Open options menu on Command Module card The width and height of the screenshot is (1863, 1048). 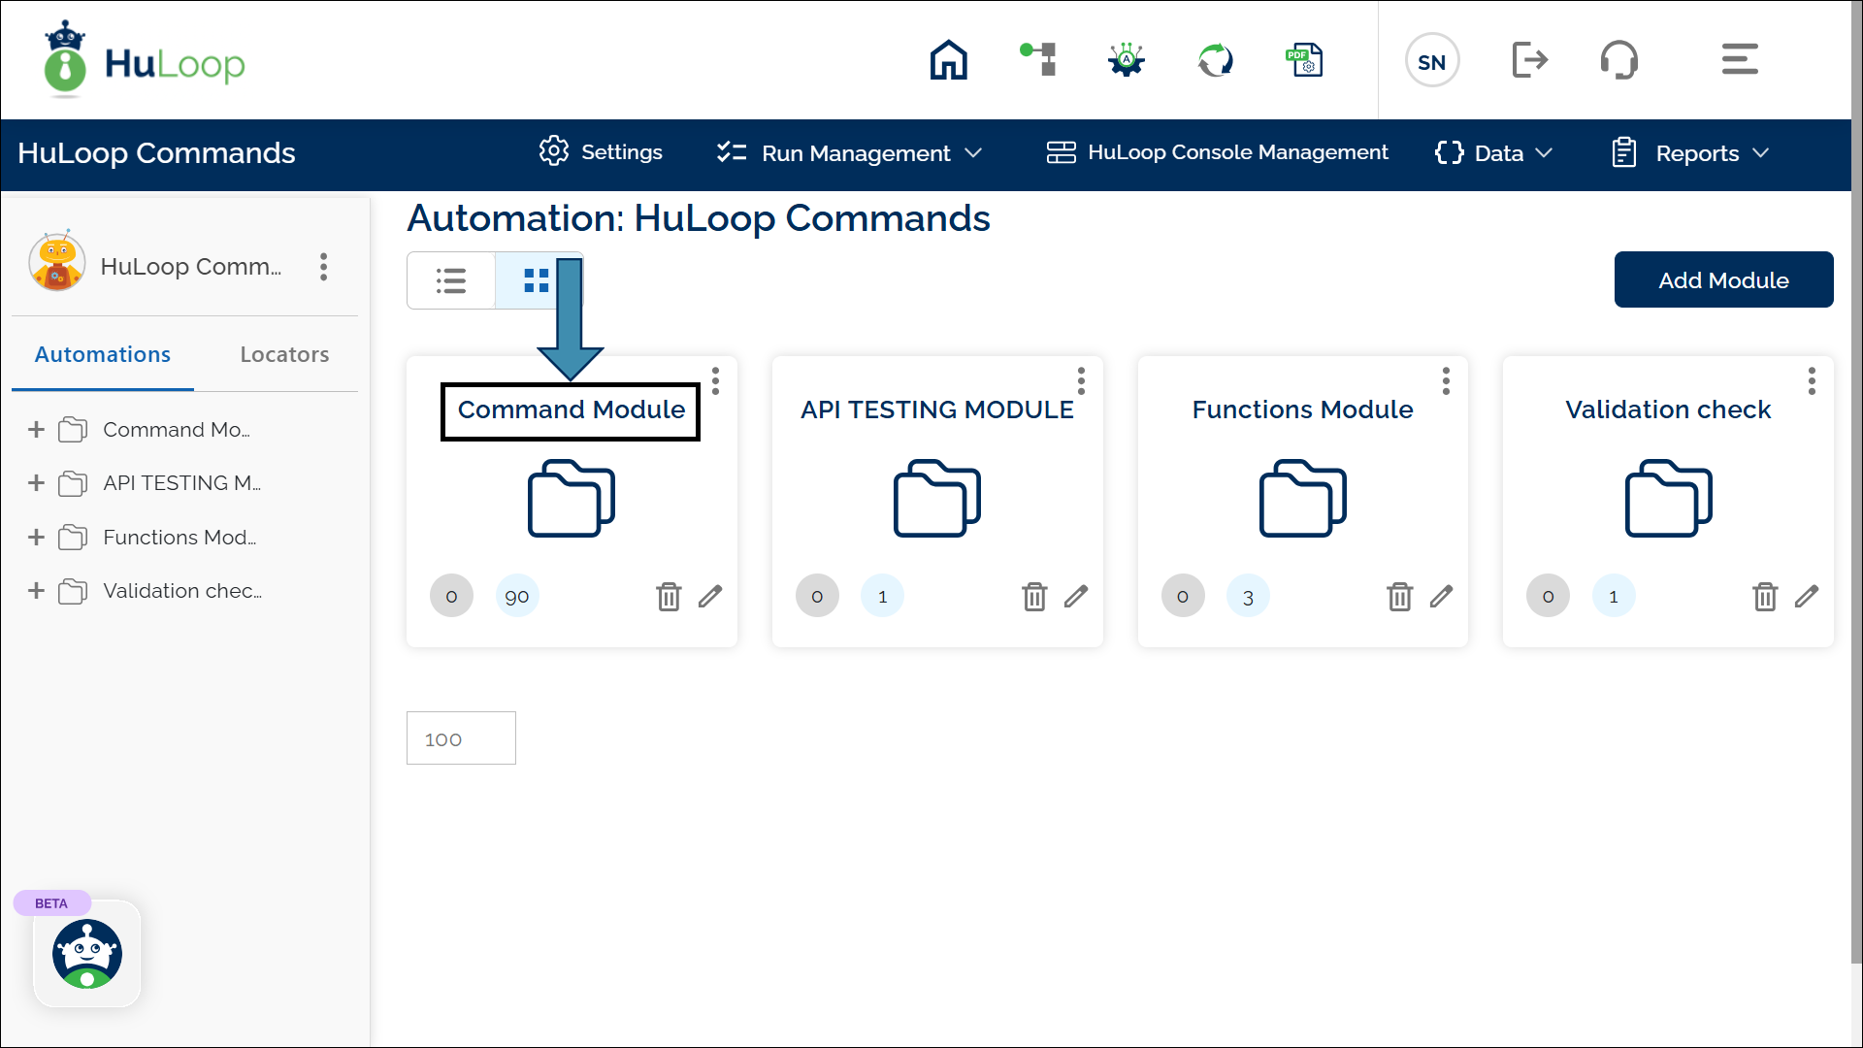tap(715, 381)
